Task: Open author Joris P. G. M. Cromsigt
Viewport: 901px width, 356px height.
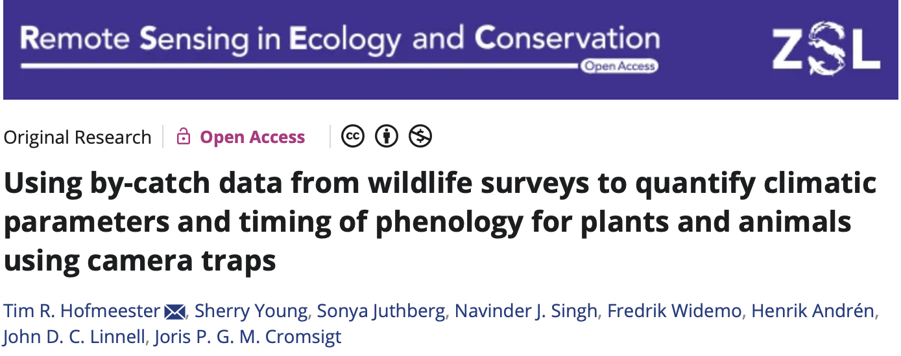Action: 247,337
